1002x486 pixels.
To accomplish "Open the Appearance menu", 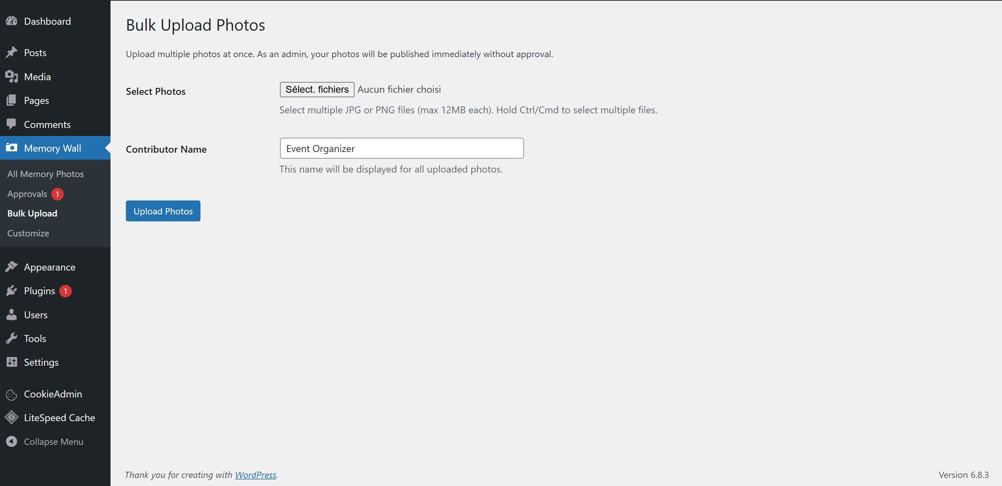I will [50, 267].
